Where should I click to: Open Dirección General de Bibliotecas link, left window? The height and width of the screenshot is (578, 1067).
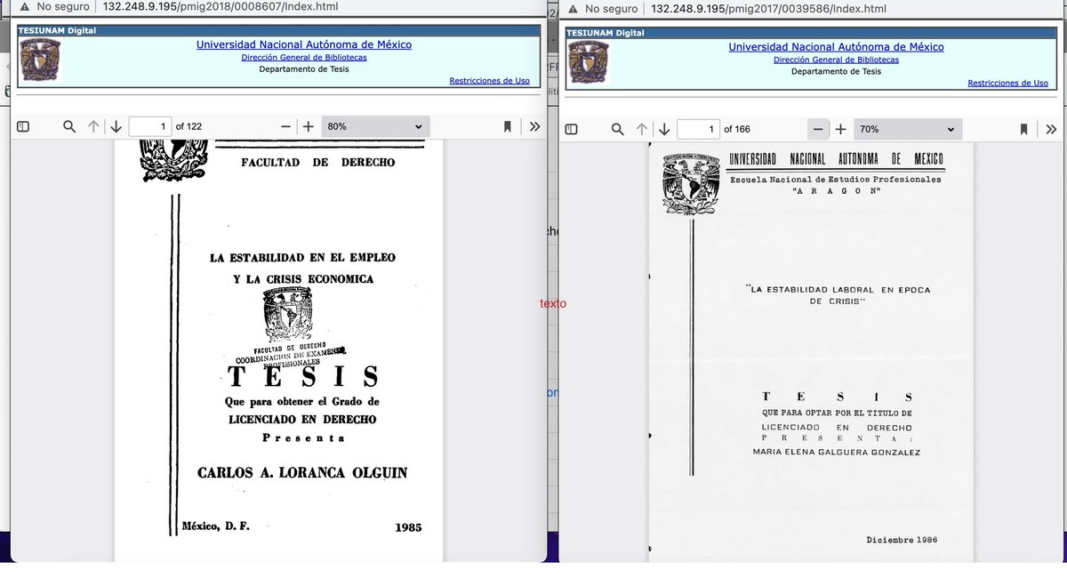click(304, 57)
